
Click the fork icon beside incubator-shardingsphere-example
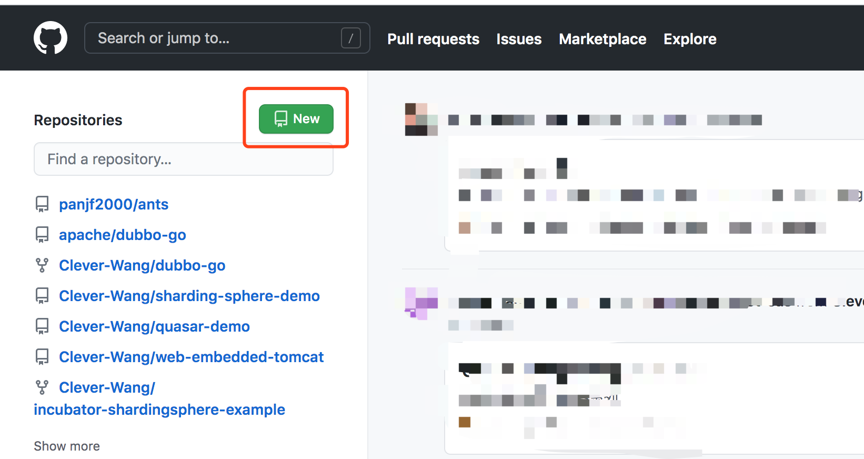point(42,387)
